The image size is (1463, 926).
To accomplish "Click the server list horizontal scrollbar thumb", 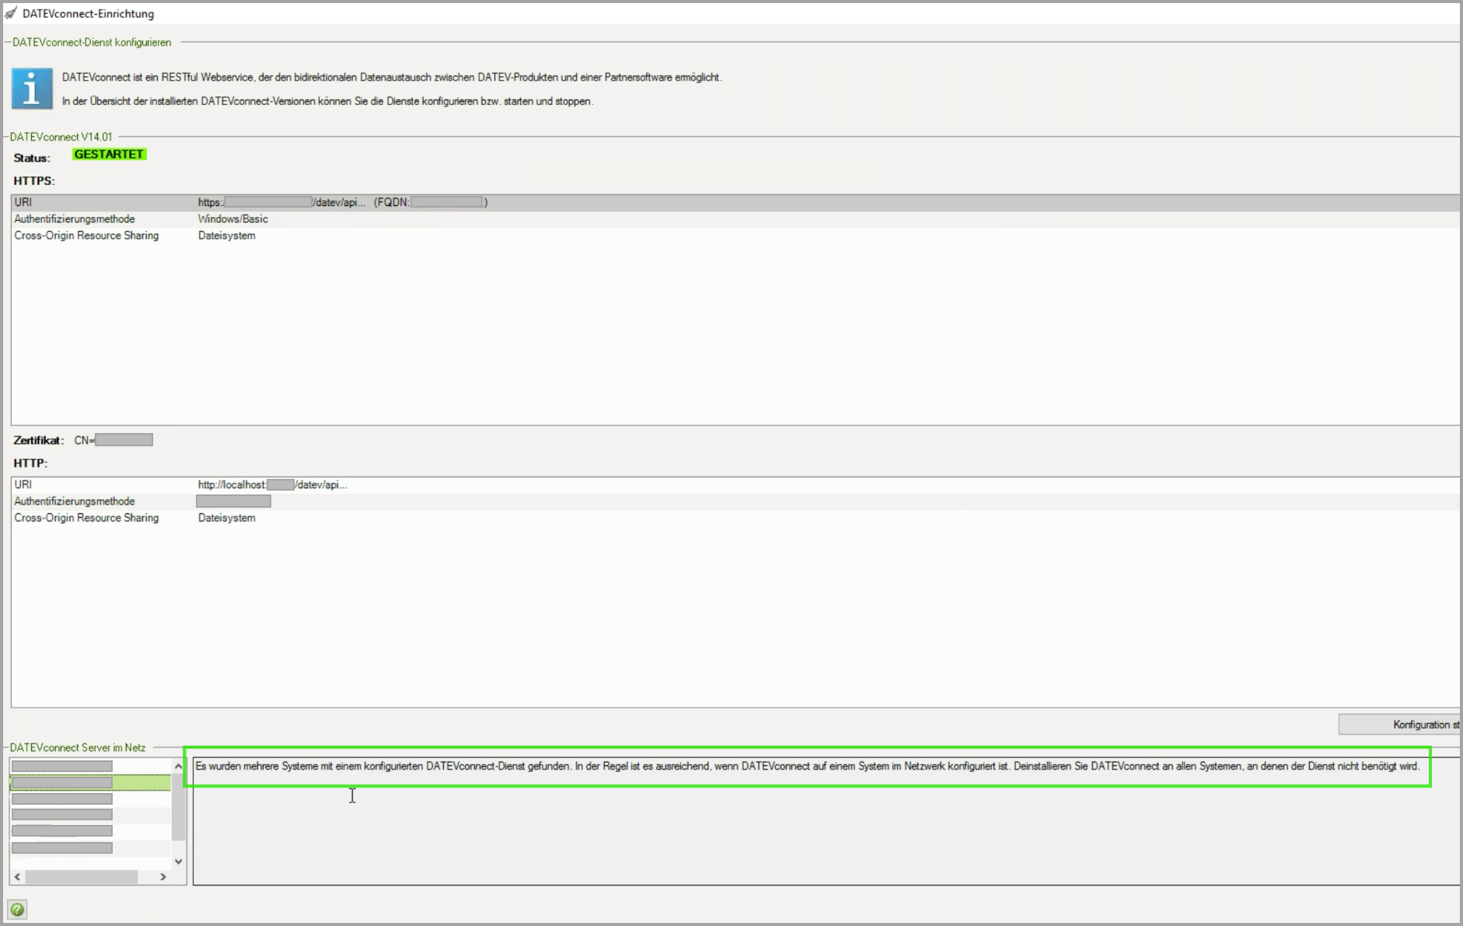I will pos(82,876).
